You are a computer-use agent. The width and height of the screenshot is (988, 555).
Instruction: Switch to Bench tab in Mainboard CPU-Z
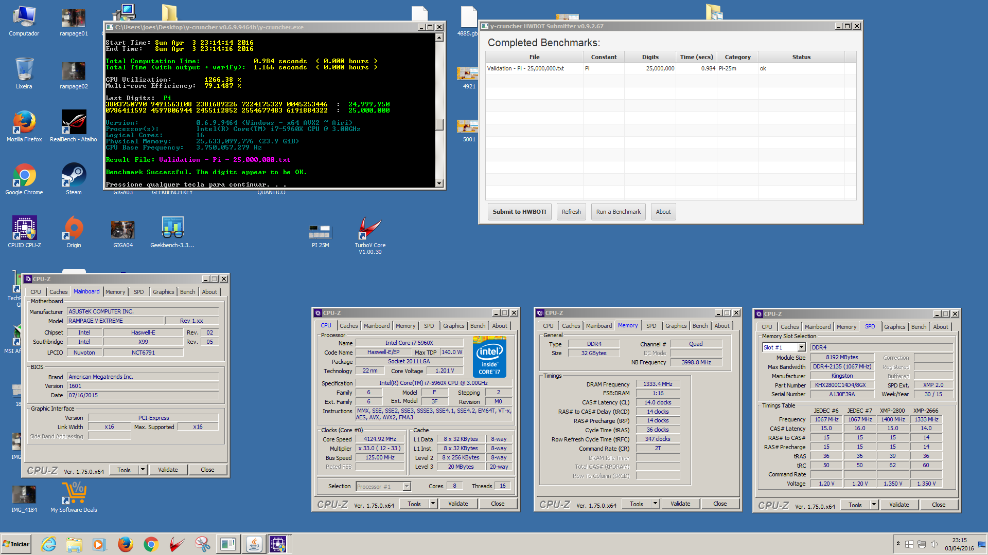[x=187, y=292]
